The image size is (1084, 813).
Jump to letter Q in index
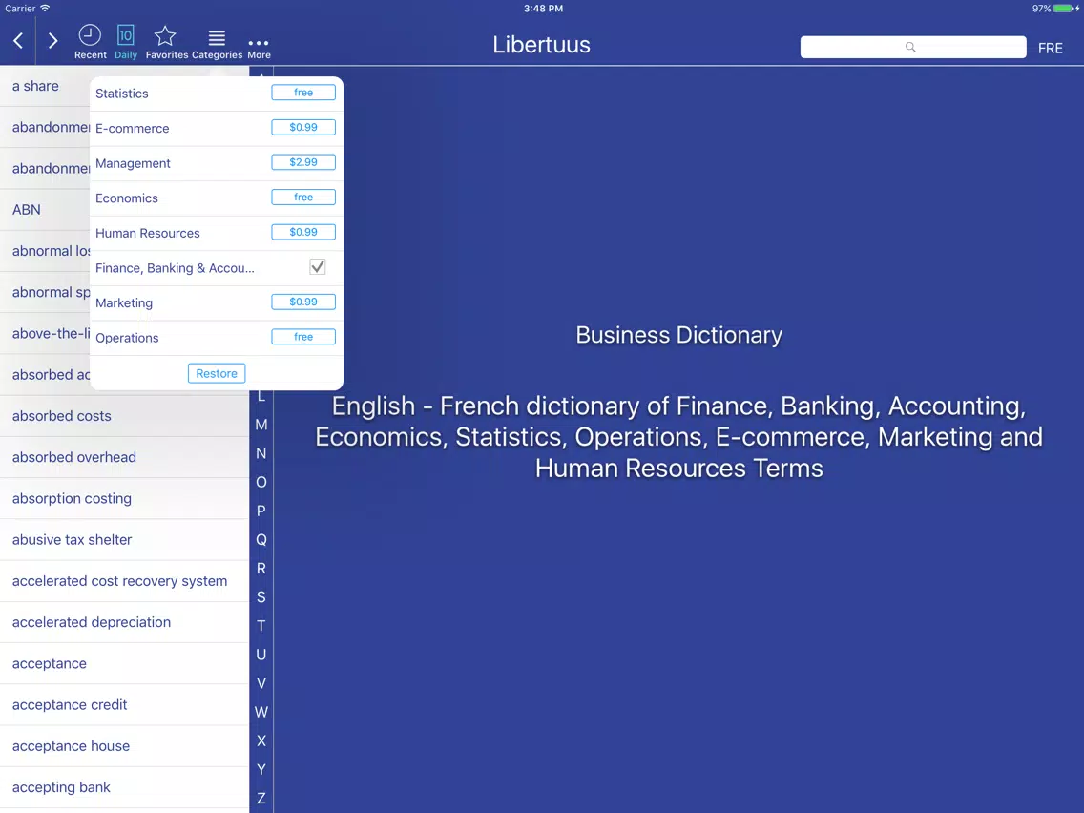[x=261, y=539]
